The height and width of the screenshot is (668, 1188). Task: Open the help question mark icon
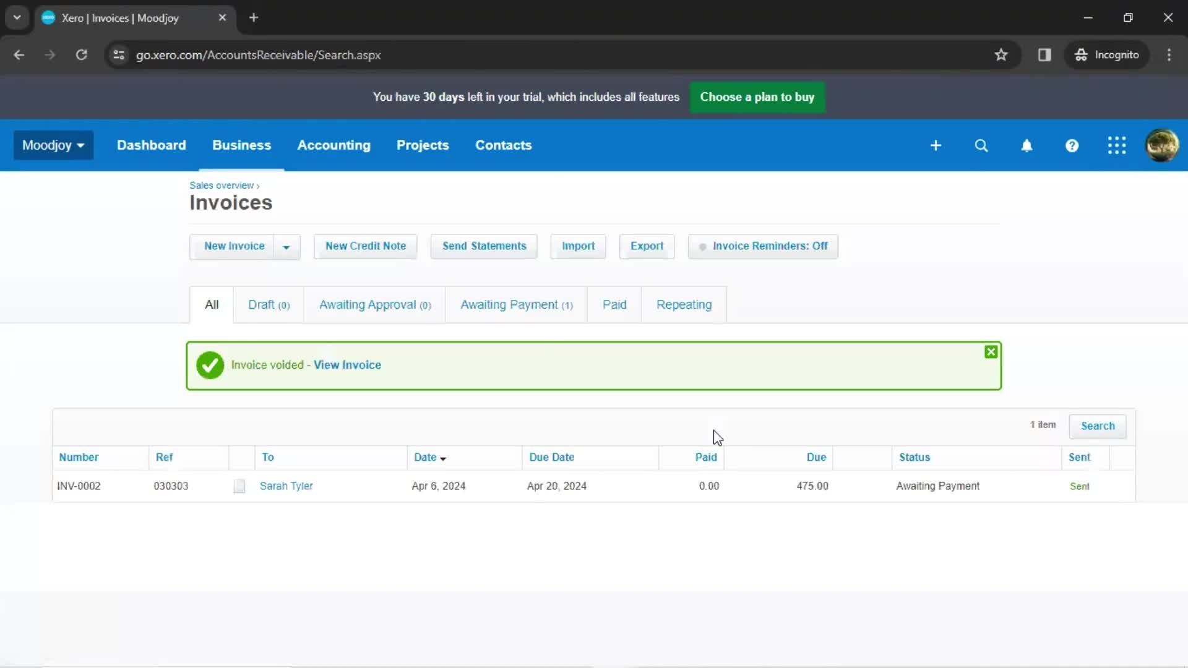[1072, 145]
